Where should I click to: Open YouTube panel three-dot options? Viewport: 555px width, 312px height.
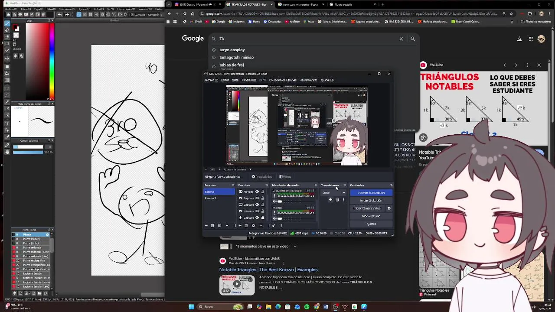pos(527,65)
